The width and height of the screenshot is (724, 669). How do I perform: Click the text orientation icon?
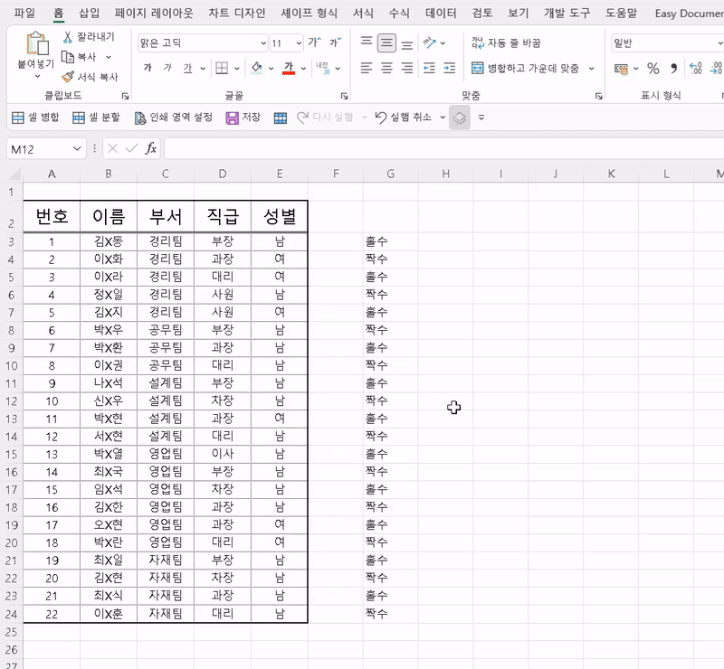429,42
